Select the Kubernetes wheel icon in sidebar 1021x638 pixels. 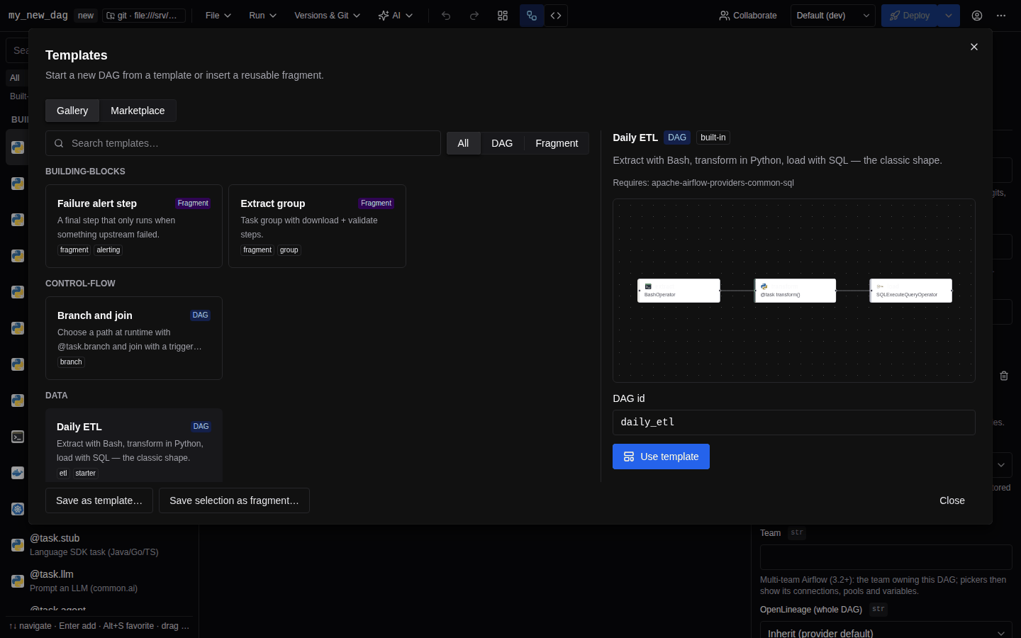pyautogui.click(x=18, y=509)
